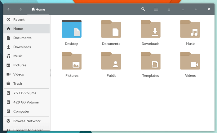Click the Templates folder label
The image size is (217, 133).
click(x=151, y=76)
